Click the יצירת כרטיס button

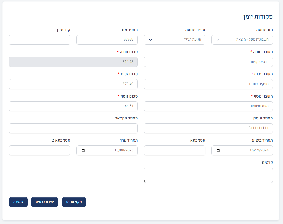45,202
